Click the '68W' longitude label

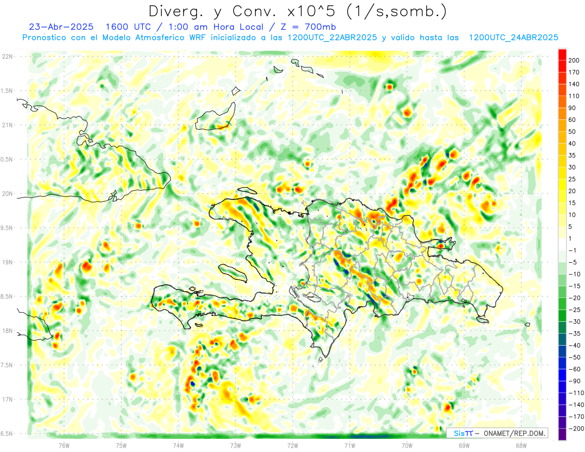point(521,445)
